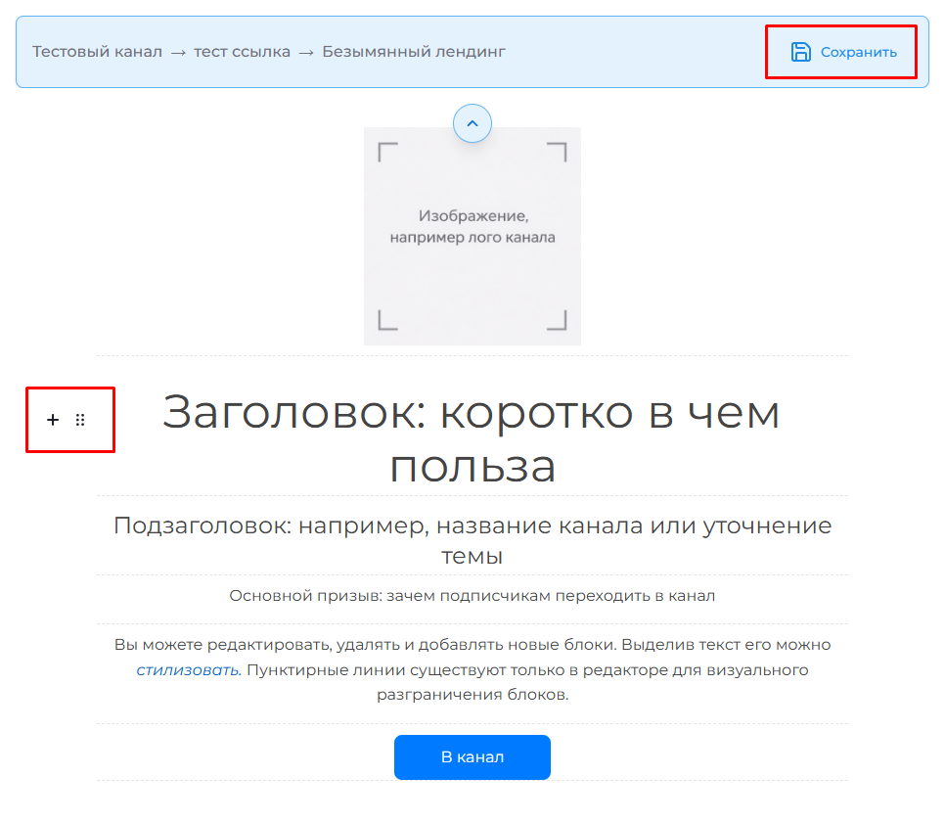Collapse the image block using the circular up chevron

[x=472, y=123]
